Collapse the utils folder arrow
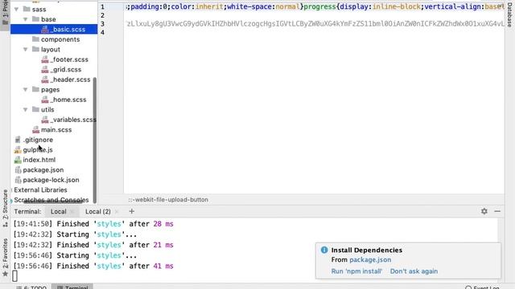The width and height of the screenshot is (515, 289). click(25, 110)
